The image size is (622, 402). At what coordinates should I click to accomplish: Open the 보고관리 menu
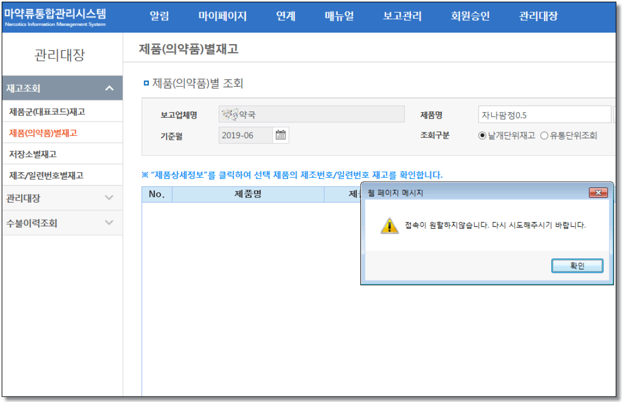pos(402,17)
